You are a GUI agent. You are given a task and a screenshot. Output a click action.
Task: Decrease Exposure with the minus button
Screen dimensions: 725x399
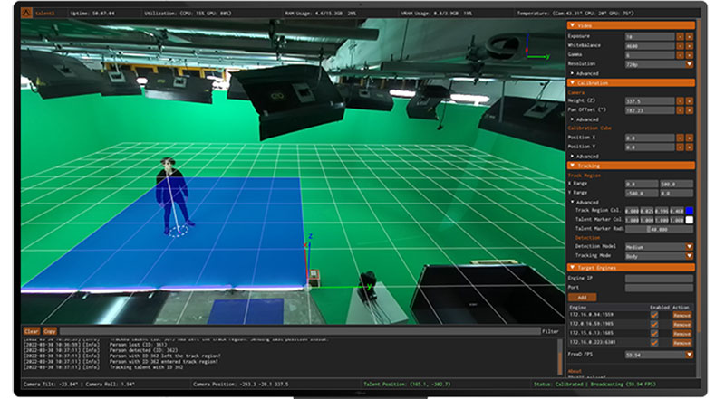pyautogui.click(x=680, y=36)
